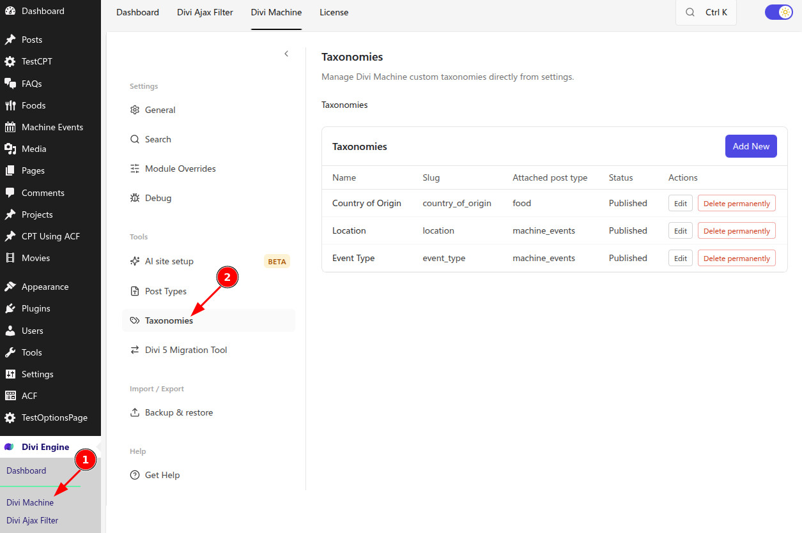Viewport: 802px width, 533px height.
Task: Click the Debug bug icon
Action: pyautogui.click(x=135, y=198)
